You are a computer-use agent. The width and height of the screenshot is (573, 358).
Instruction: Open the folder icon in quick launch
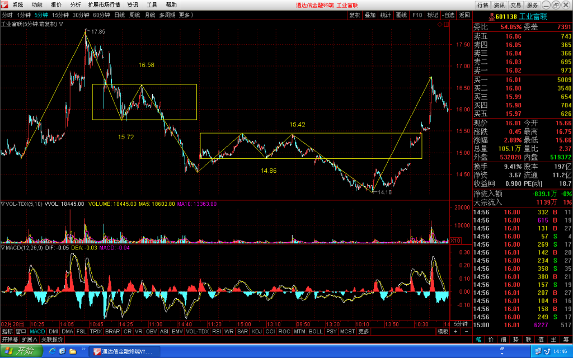pyautogui.click(x=73, y=351)
